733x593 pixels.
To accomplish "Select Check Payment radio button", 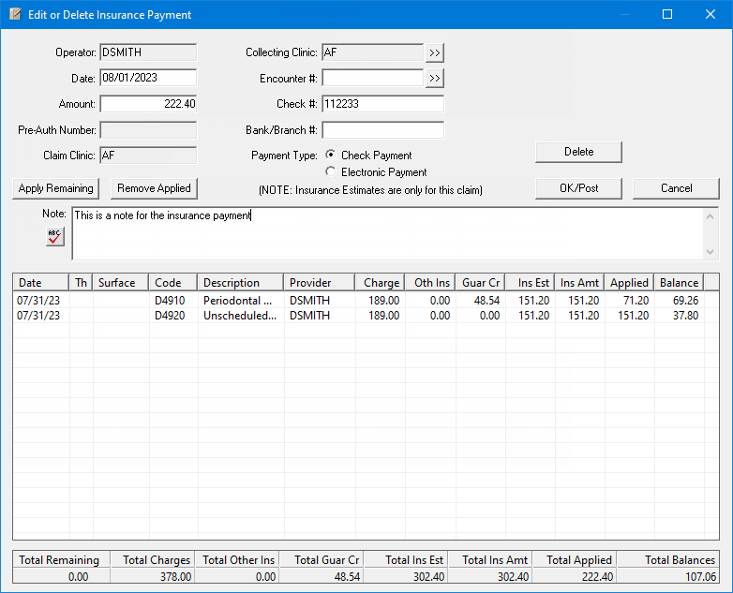I will (x=330, y=155).
